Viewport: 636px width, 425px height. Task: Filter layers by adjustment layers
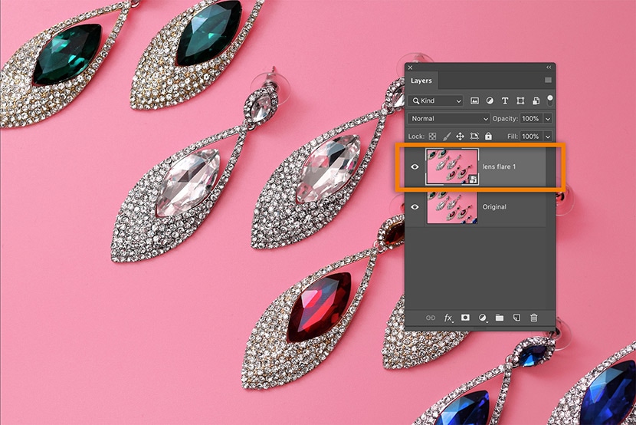[490, 100]
